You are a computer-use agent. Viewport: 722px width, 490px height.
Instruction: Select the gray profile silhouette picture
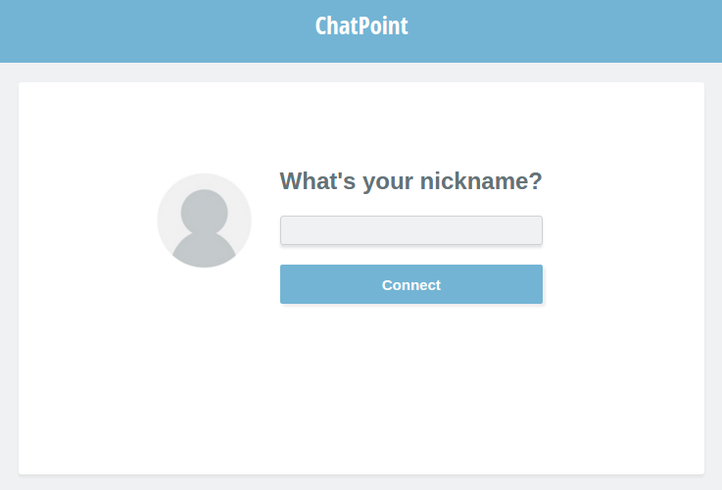coord(204,220)
